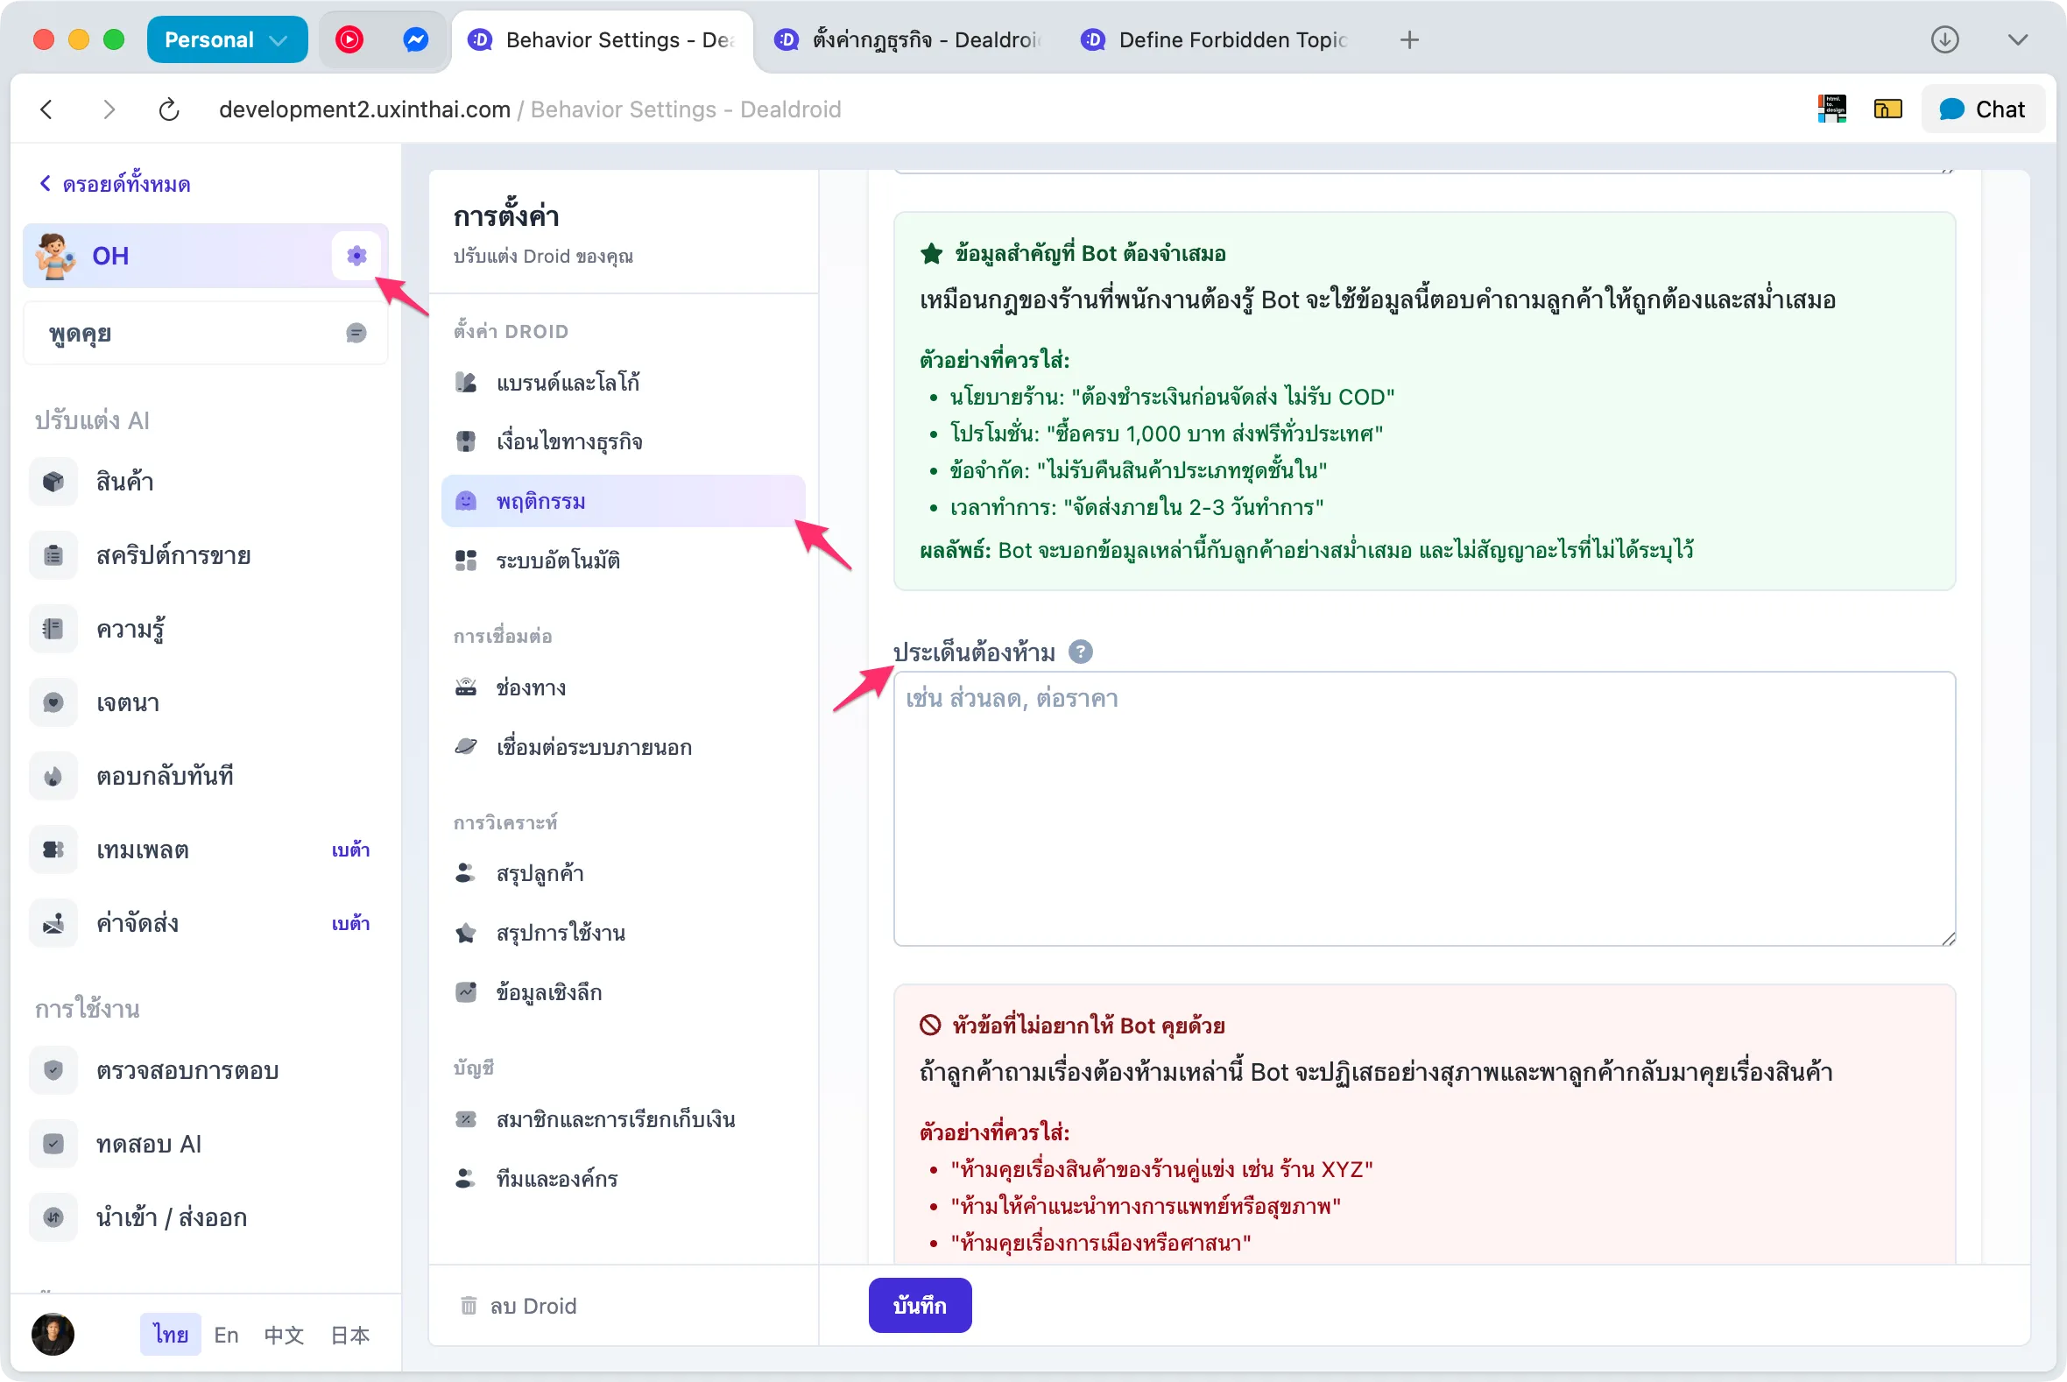
Task: Expand the tab list chevron at top right
Action: pos(2018,39)
